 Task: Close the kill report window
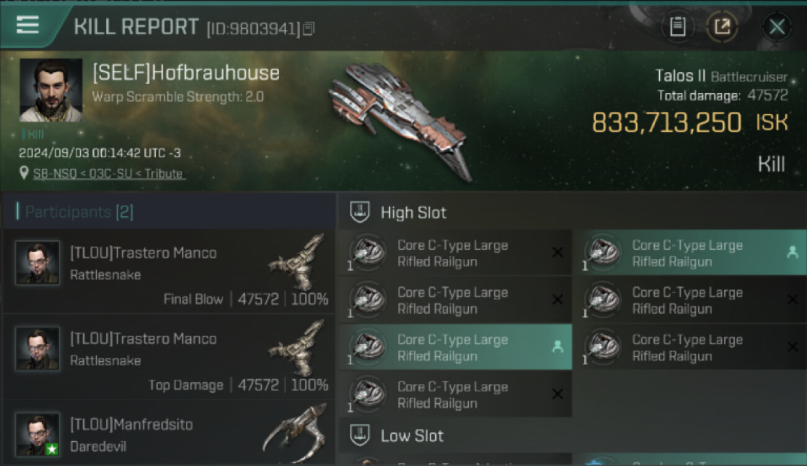777,27
